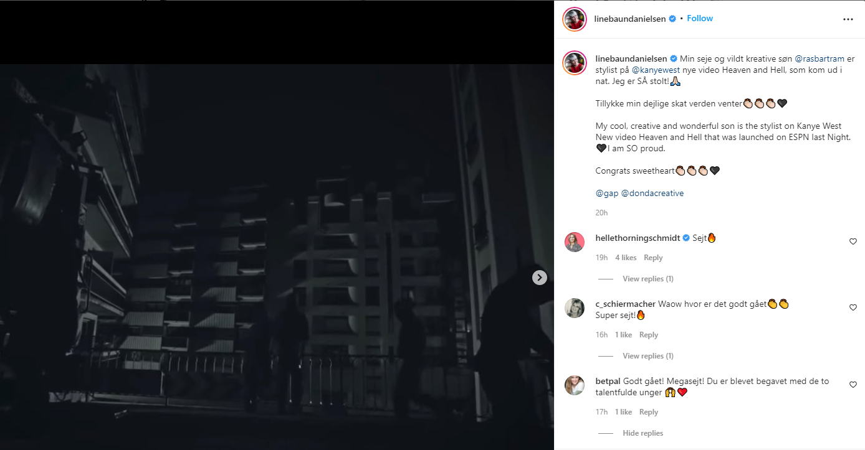Like betpal's comment with the heart

pos(853,385)
